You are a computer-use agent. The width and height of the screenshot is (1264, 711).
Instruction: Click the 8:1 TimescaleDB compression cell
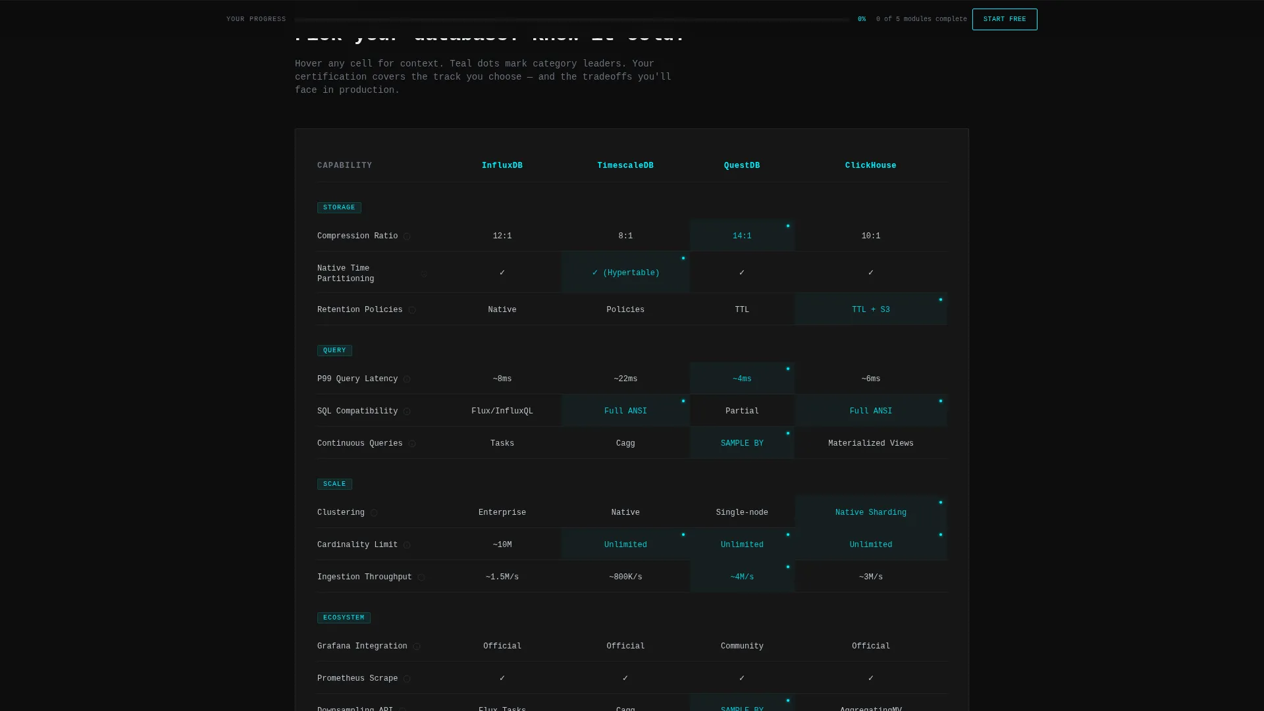tap(625, 236)
